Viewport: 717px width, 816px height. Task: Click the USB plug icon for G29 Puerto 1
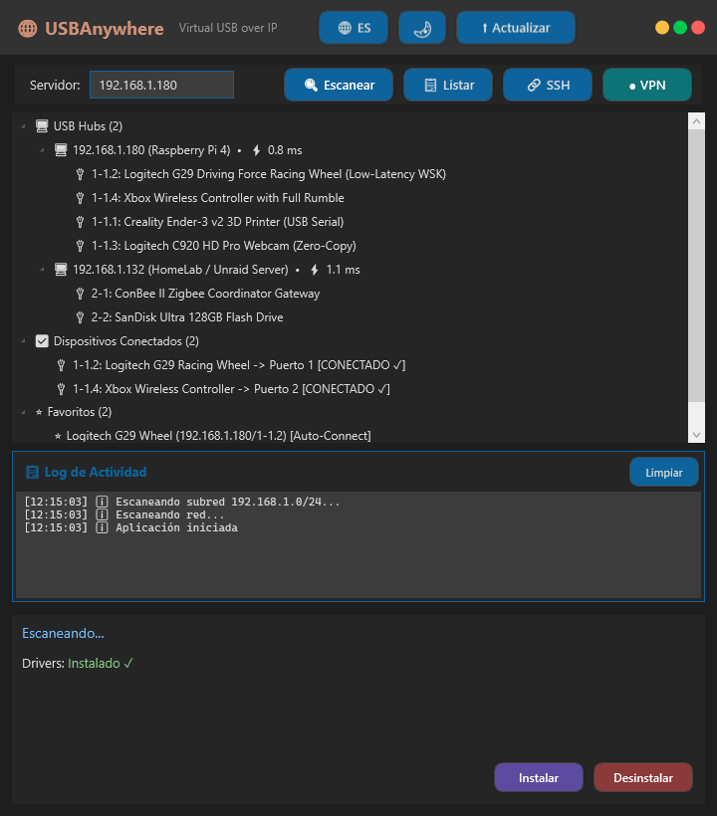[61, 365]
